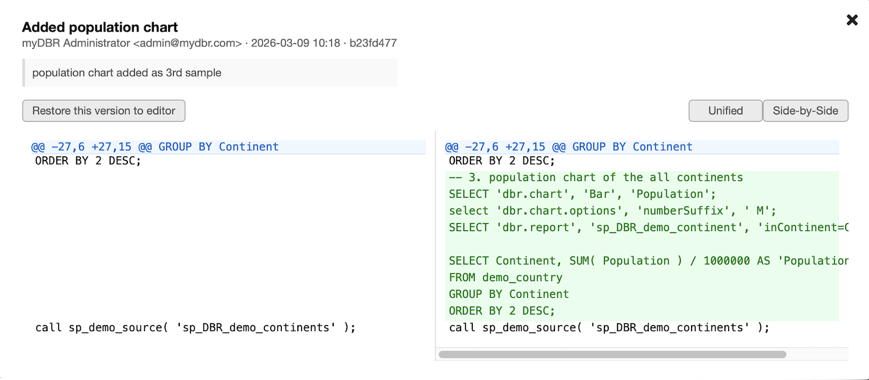The width and height of the screenshot is (869, 380).
Task: Click the SELECT Continent, SUM( Population ) line
Action: coord(643,261)
